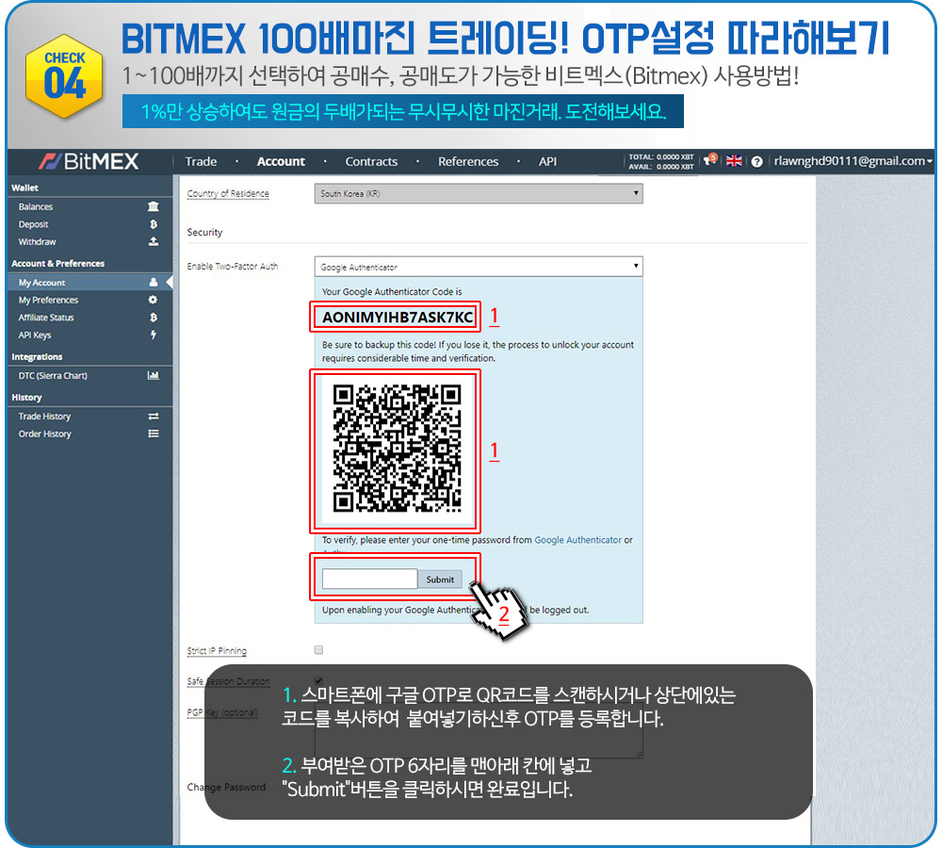
Task: Open the Account menu
Action: coord(281,162)
